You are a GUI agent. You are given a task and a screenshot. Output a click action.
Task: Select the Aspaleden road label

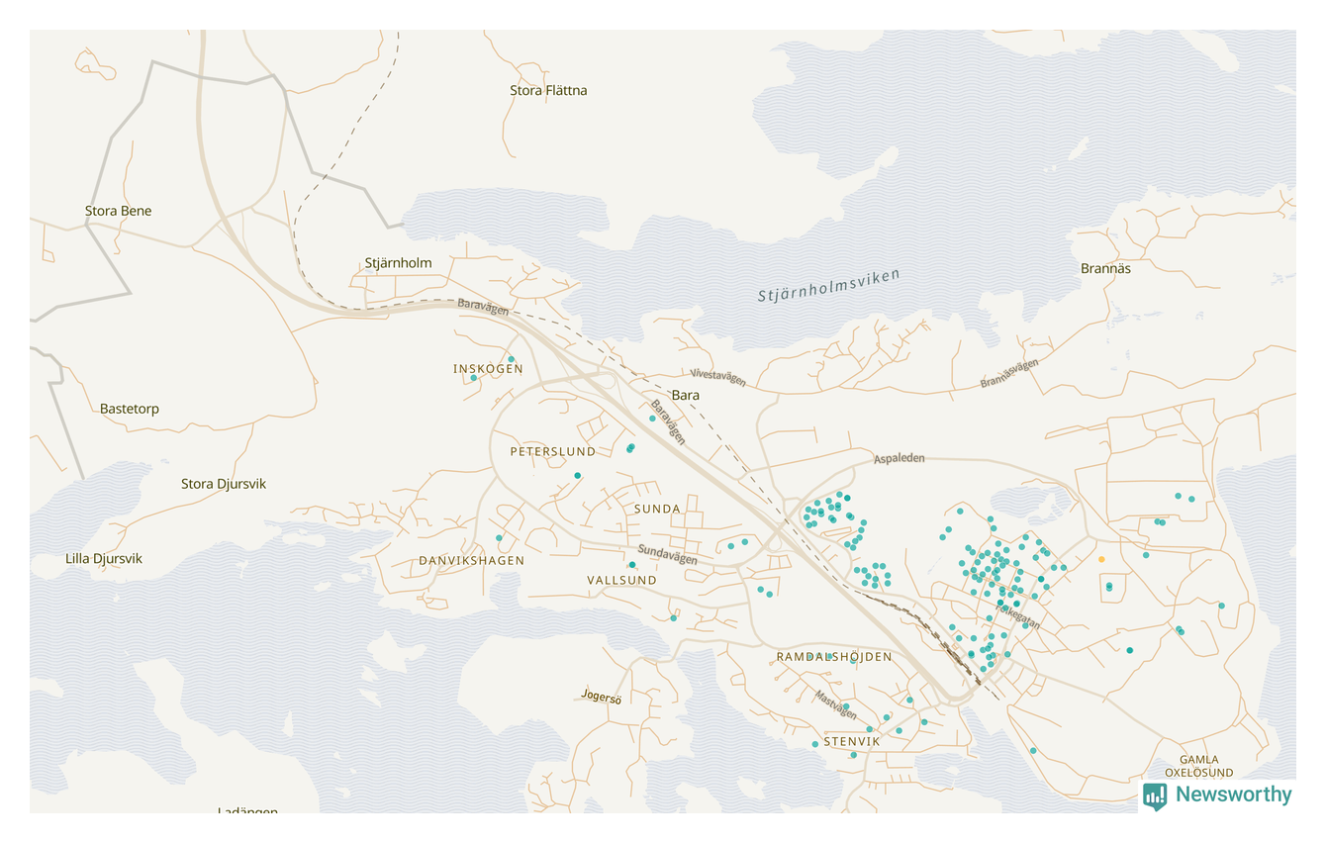pyautogui.click(x=899, y=459)
